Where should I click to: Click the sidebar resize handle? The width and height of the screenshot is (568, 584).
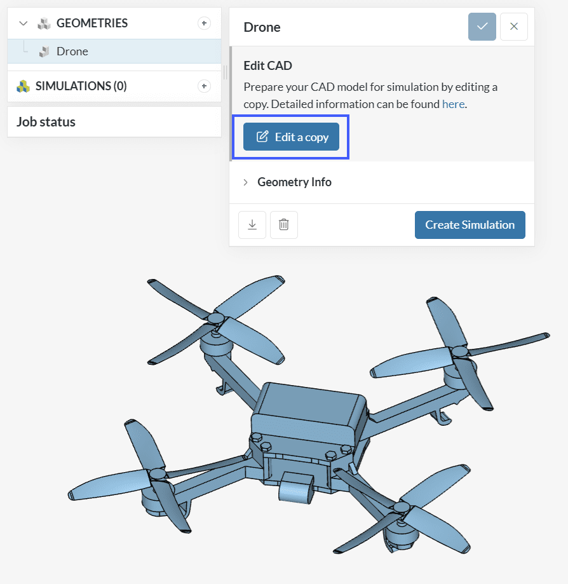225,72
